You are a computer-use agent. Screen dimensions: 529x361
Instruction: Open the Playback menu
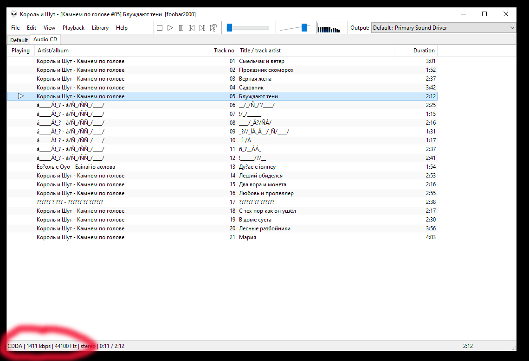[73, 28]
